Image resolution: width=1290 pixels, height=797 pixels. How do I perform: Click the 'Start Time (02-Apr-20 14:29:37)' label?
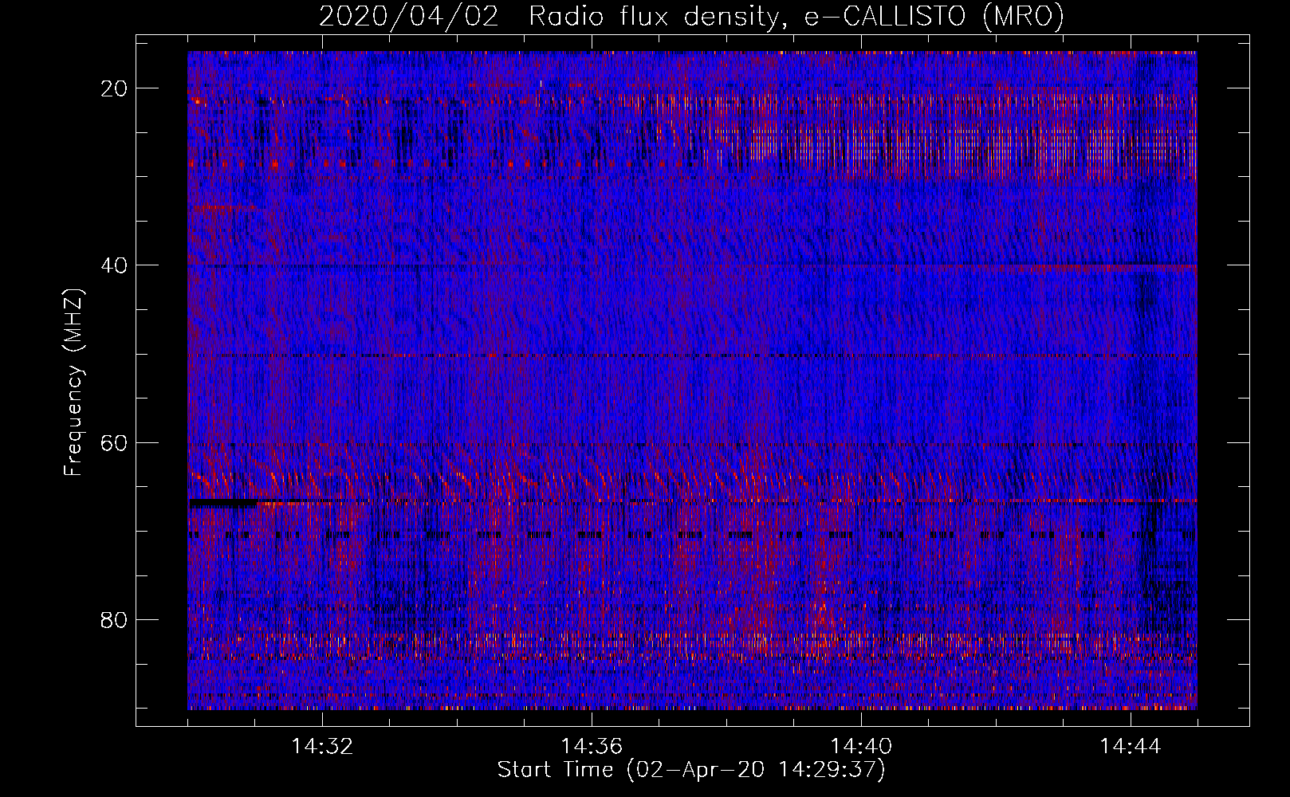pos(691,770)
